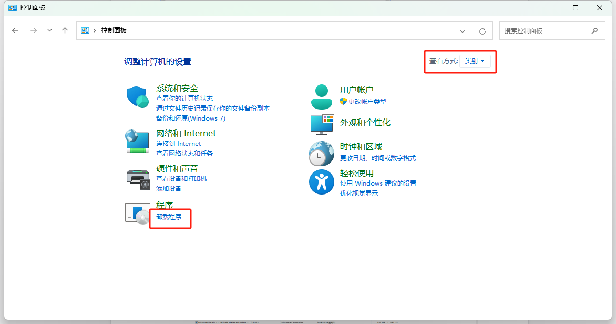Click the up navigation arrow

point(65,30)
